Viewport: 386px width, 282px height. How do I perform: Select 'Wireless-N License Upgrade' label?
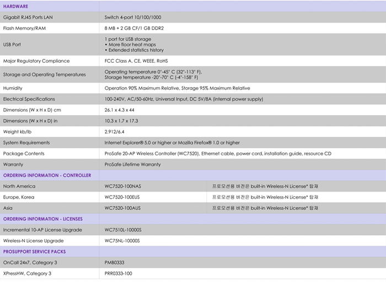(x=33, y=241)
